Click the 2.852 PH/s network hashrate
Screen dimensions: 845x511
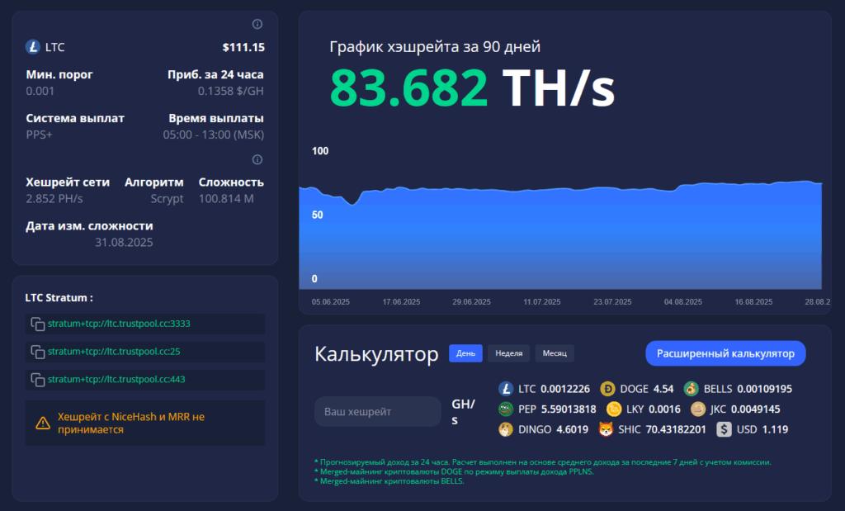pos(54,199)
